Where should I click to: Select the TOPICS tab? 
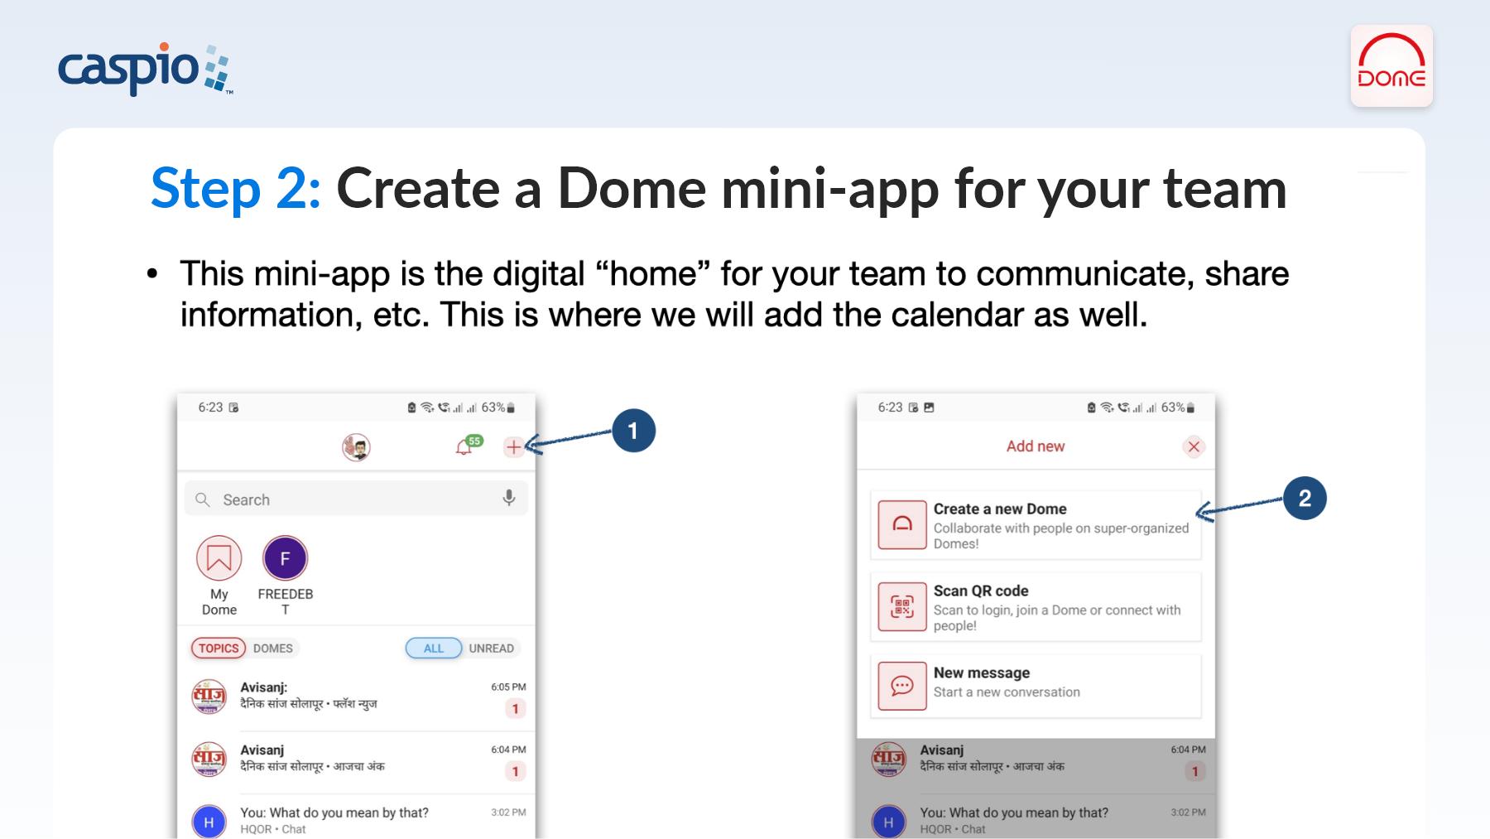point(219,649)
